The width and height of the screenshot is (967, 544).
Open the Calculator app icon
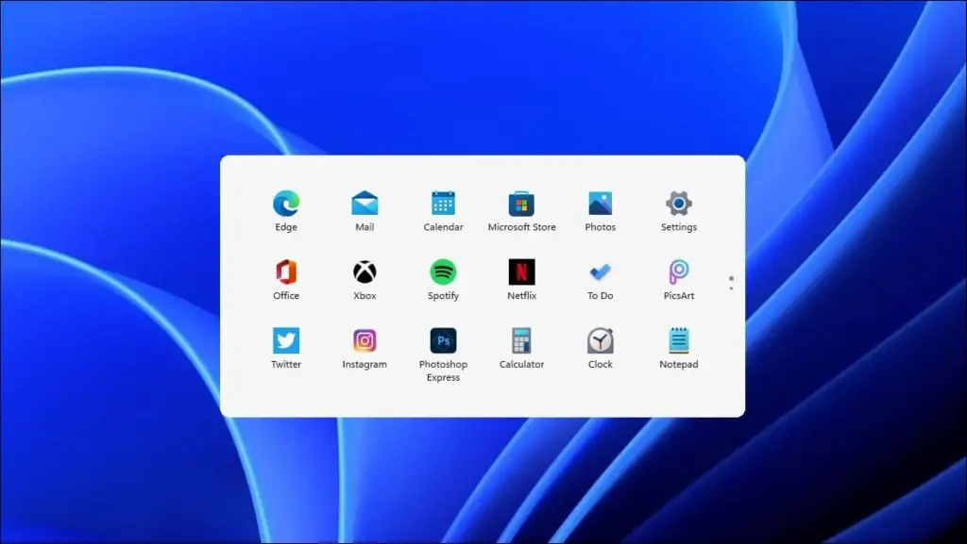521,340
